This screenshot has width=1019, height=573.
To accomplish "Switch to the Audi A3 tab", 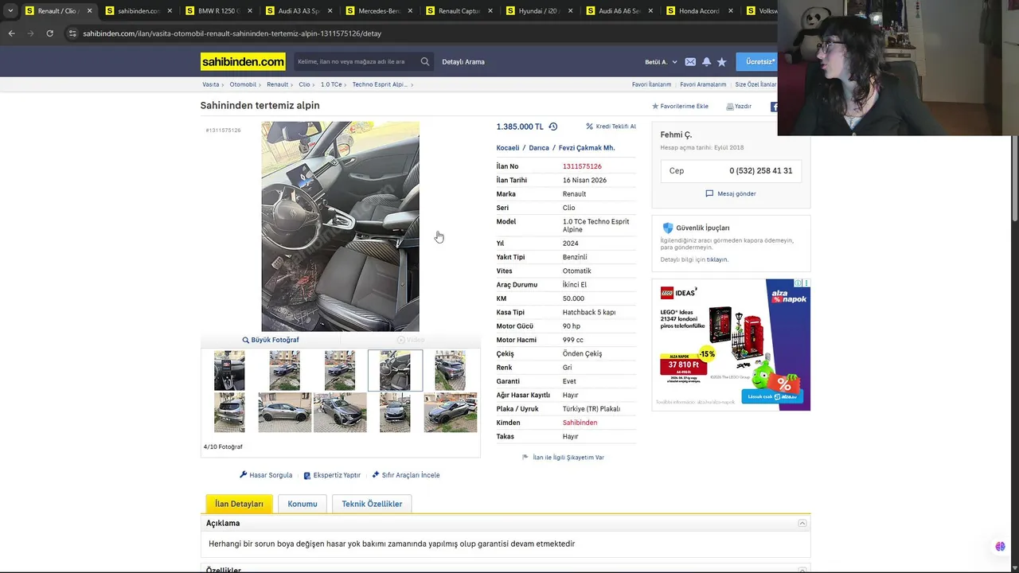I will pos(299,11).
